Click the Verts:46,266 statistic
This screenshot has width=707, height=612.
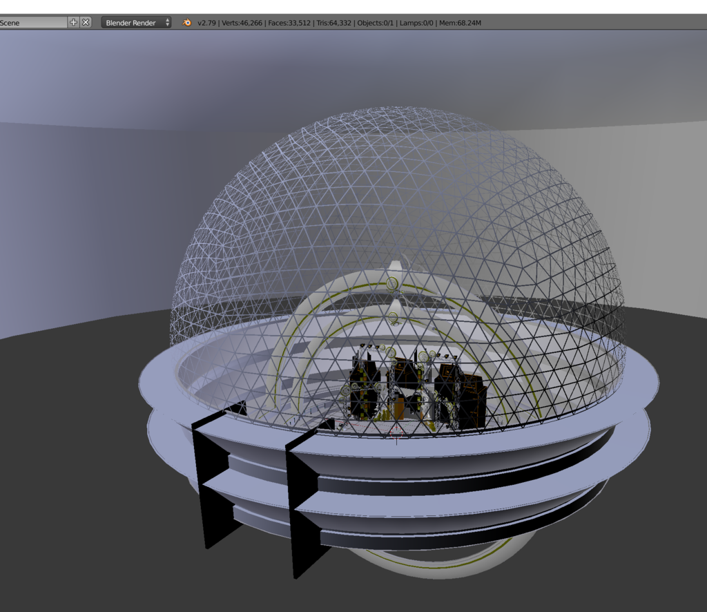pos(242,23)
